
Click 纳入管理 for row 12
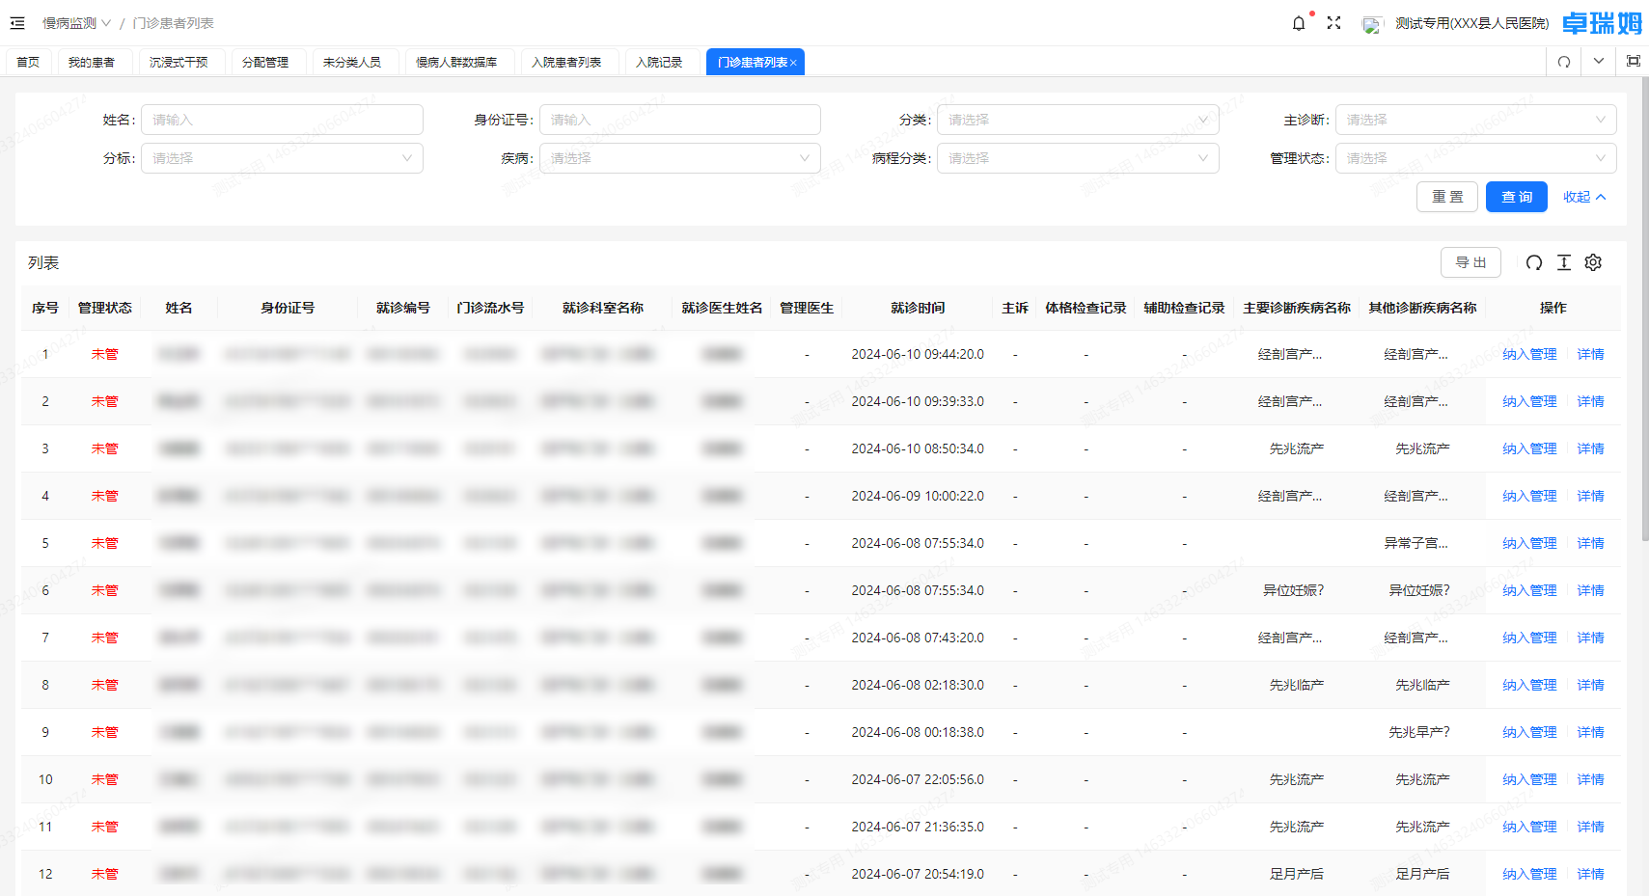[x=1529, y=874]
